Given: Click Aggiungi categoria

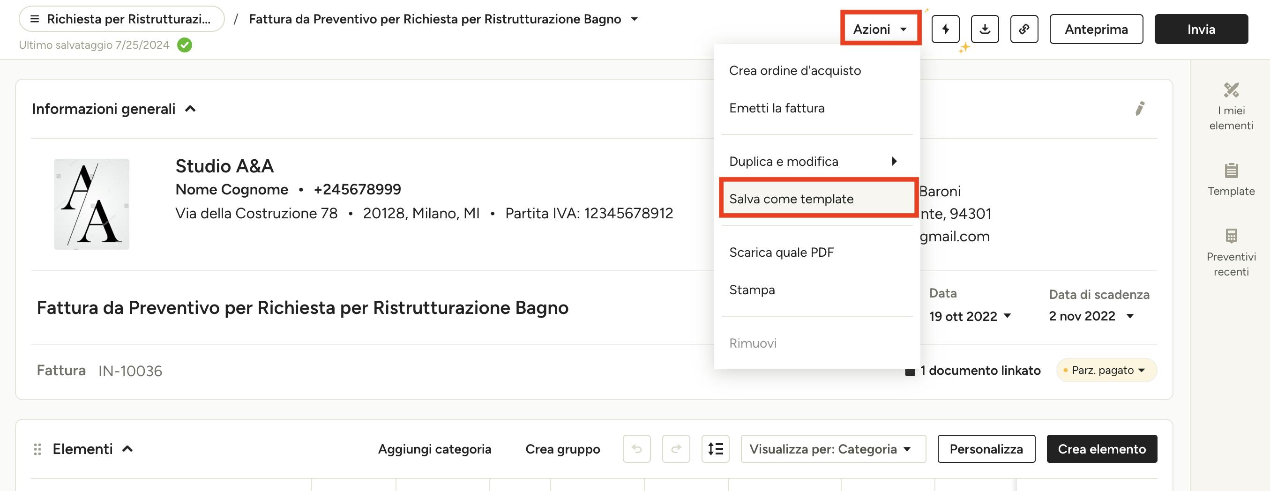Looking at the screenshot, I should [434, 449].
